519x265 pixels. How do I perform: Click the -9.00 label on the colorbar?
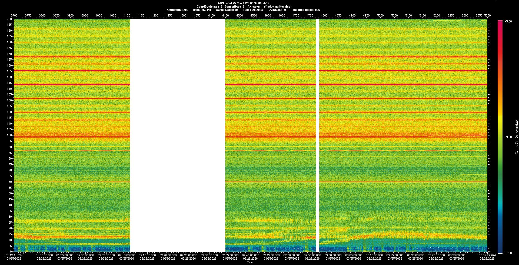tap(508, 137)
